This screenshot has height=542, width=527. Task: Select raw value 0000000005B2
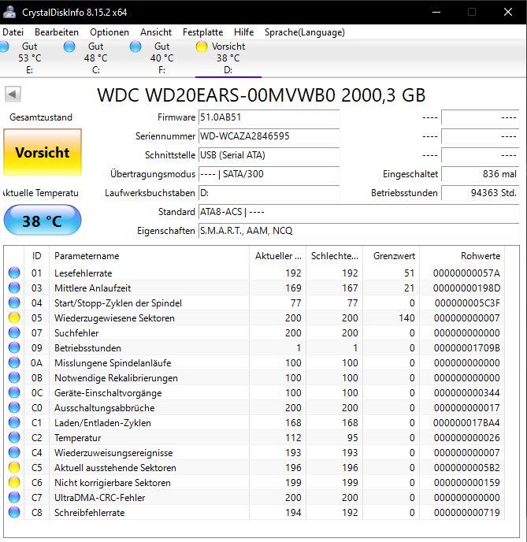tap(467, 468)
